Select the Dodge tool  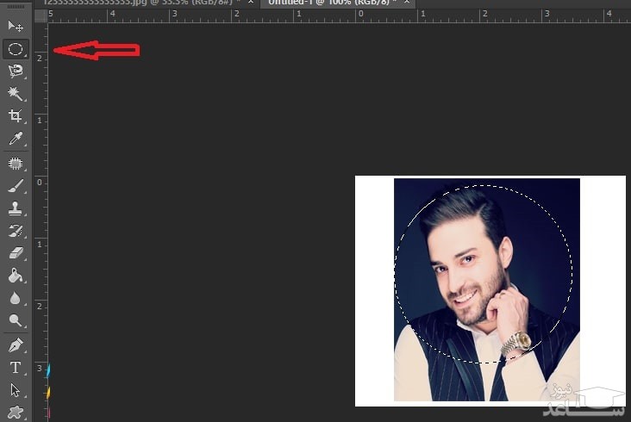click(x=16, y=320)
